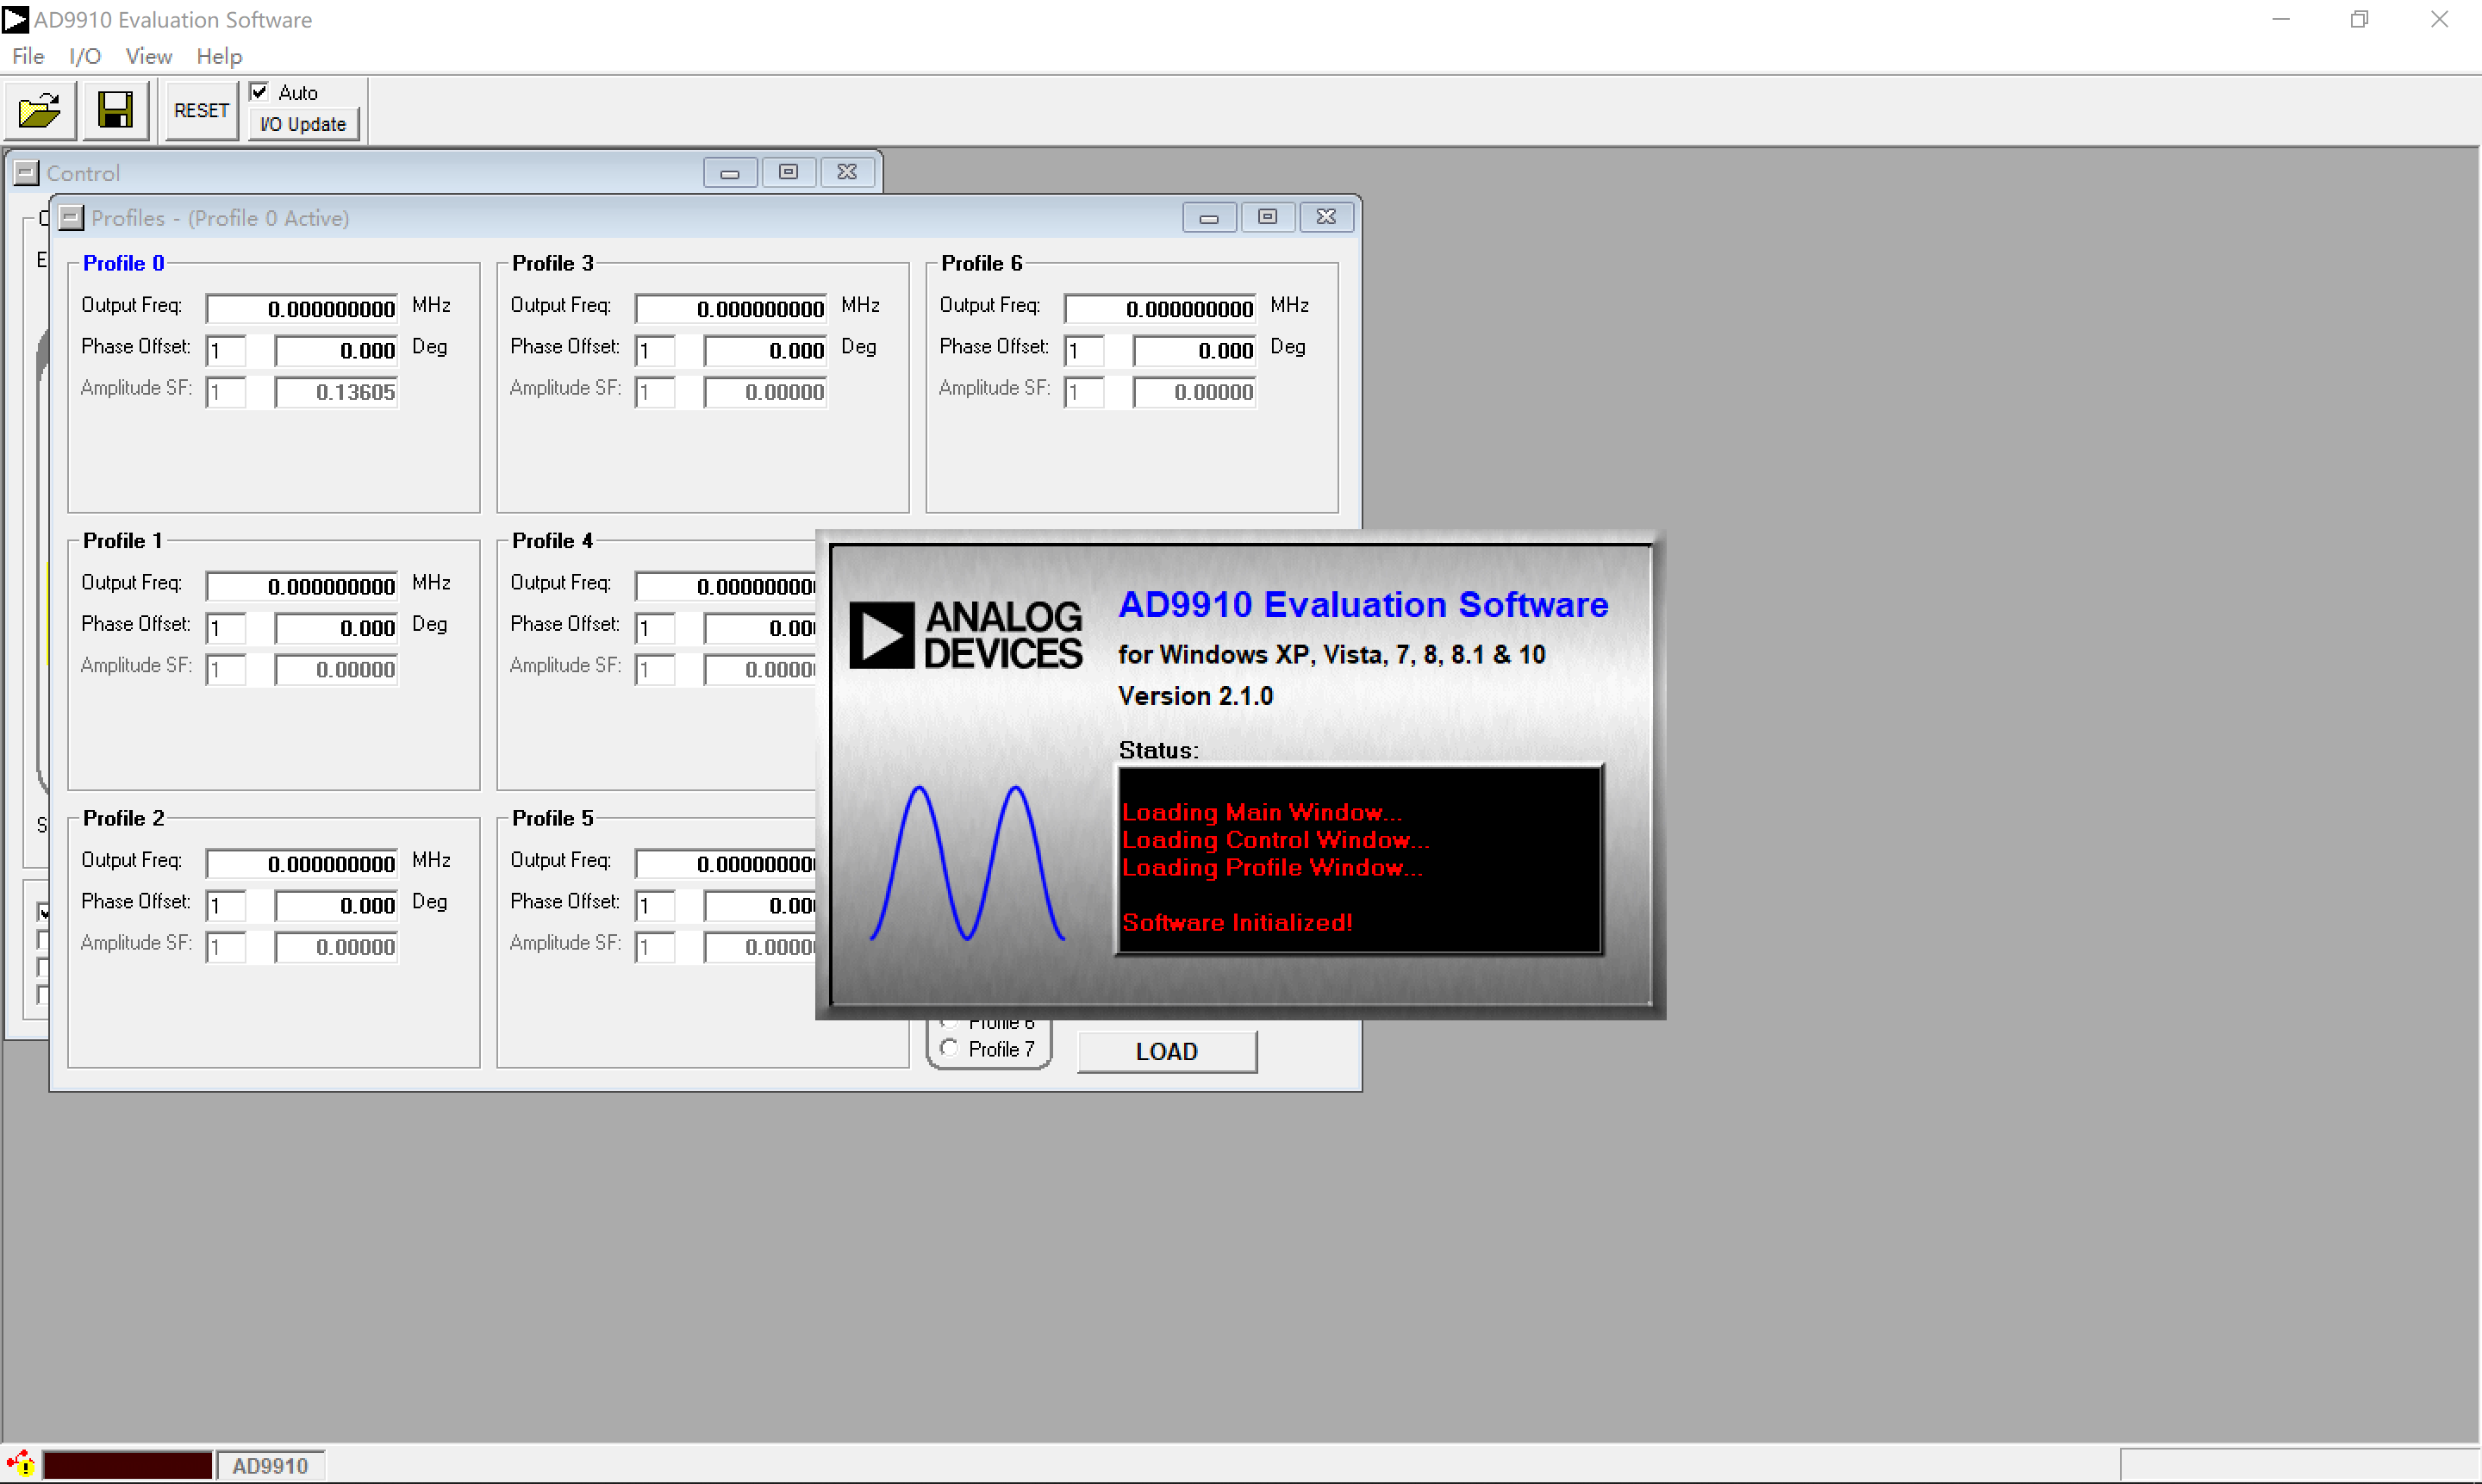
Task: Open the View menu
Action: (x=148, y=56)
